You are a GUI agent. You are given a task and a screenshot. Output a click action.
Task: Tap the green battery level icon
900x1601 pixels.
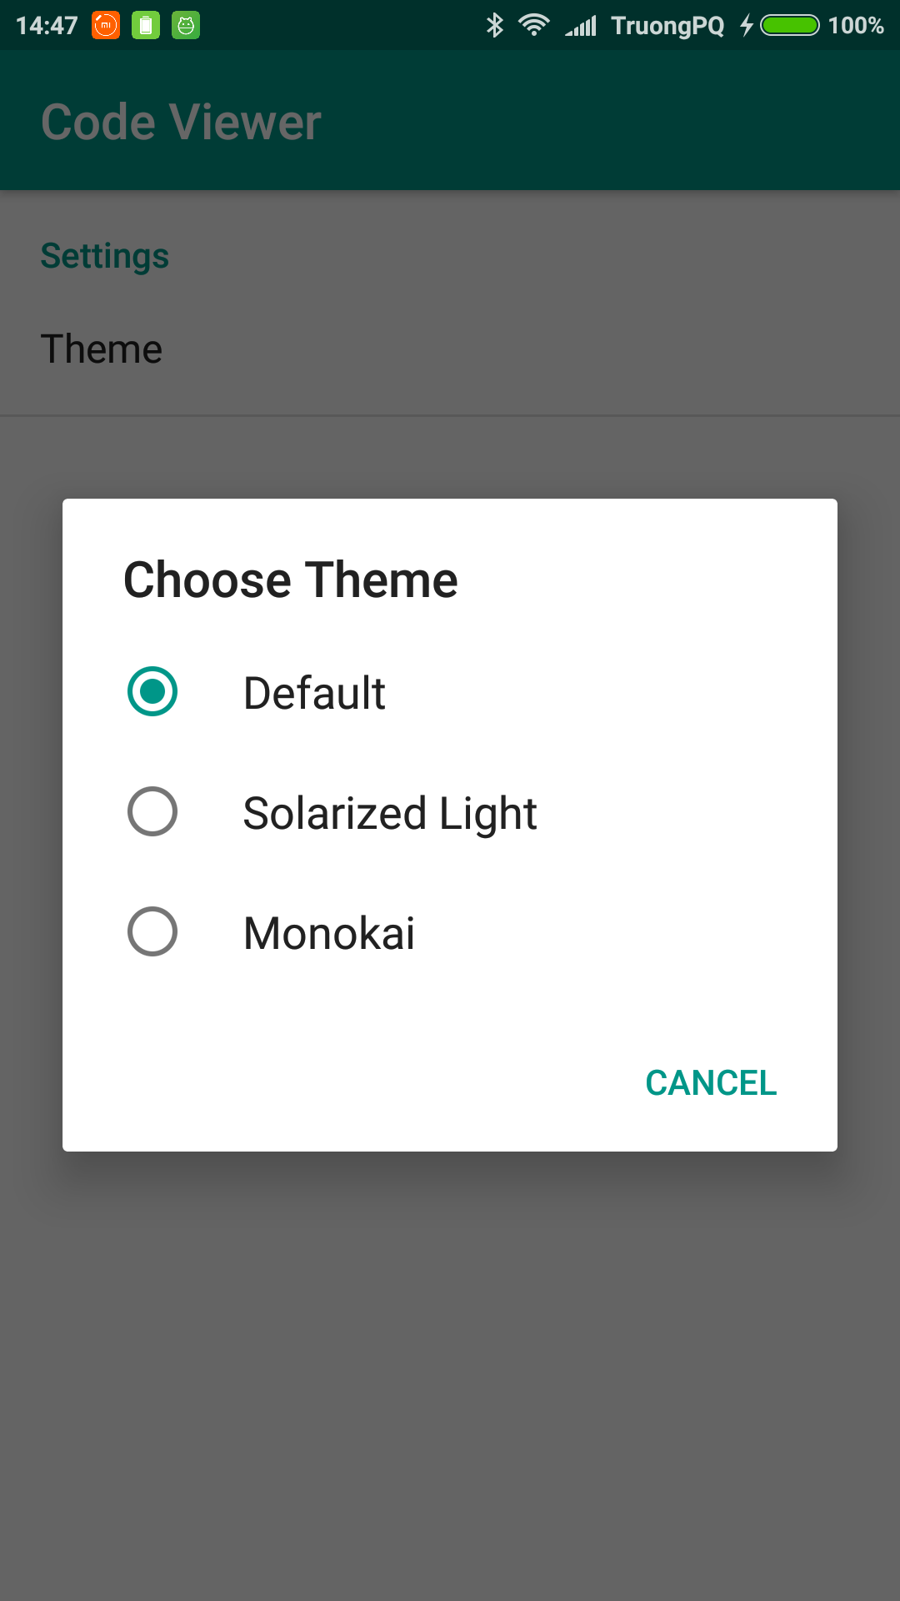point(790,25)
